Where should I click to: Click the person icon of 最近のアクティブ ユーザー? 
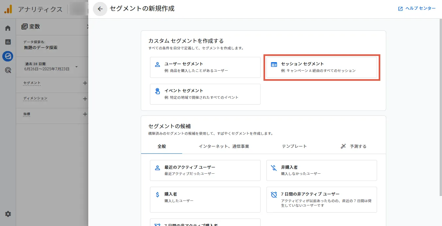point(158,168)
